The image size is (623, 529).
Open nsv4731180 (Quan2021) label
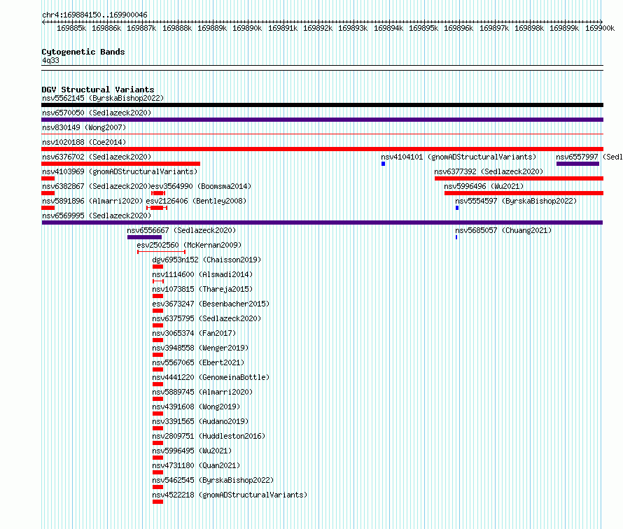pos(196,465)
